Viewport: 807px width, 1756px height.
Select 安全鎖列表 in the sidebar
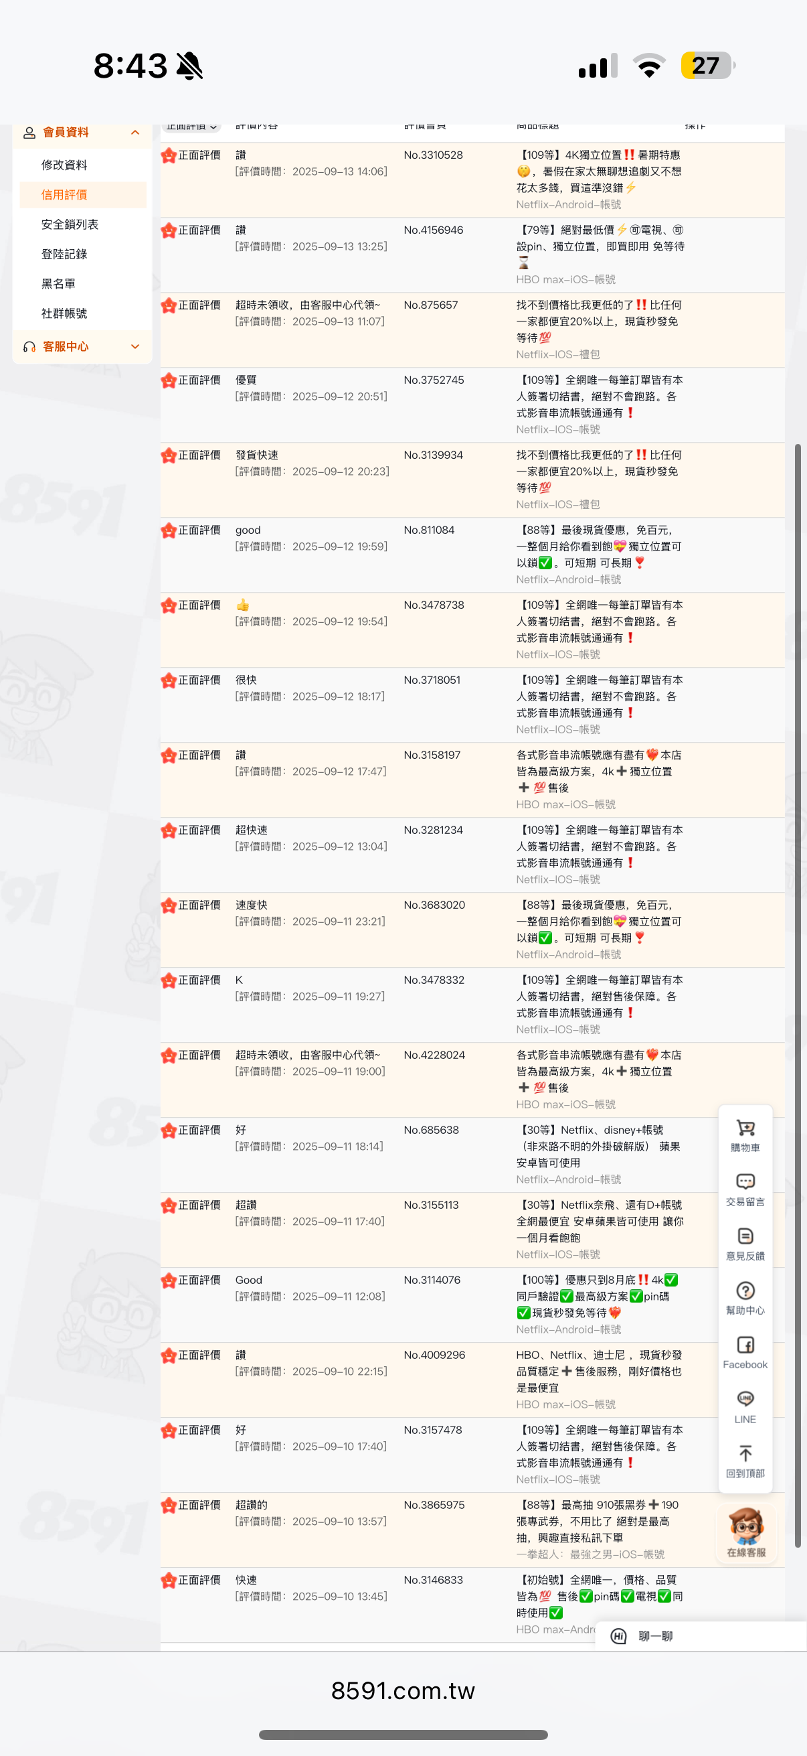[x=70, y=224]
